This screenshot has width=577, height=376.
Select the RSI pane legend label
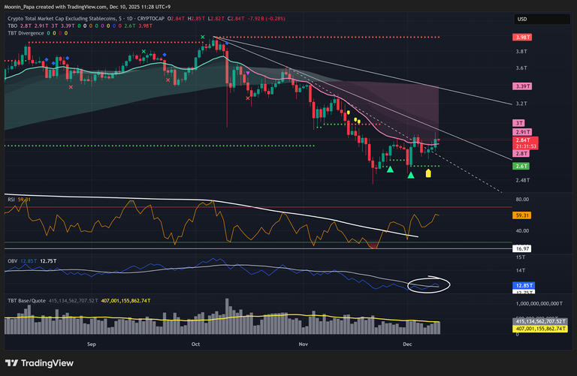(x=11, y=200)
